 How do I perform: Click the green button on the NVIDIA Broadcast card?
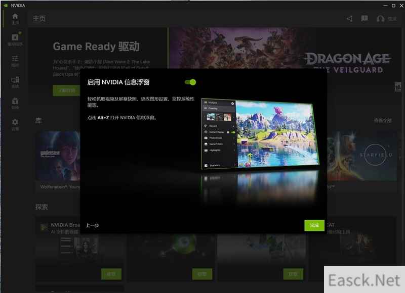111,274
